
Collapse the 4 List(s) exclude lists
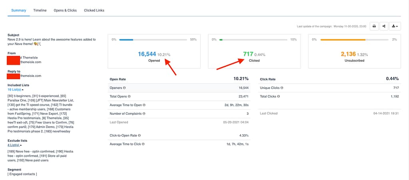point(14,145)
